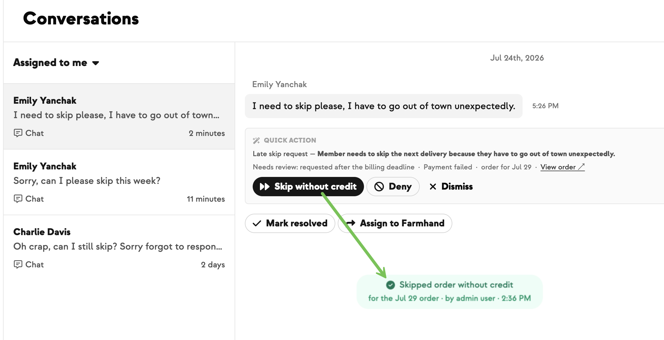Click the '2 days' timestamp on Charlie Davis
The image size is (664, 340).
pyautogui.click(x=213, y=265)
